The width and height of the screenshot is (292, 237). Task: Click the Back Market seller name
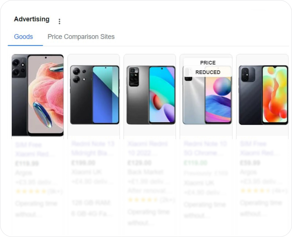[x=145, y=172]
